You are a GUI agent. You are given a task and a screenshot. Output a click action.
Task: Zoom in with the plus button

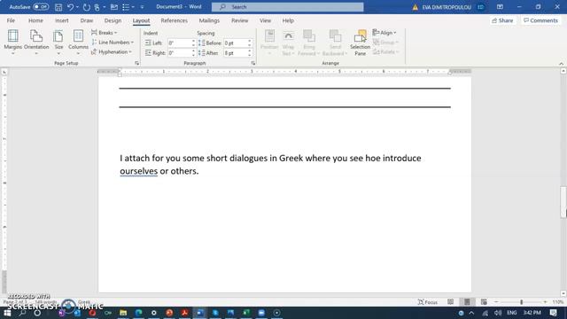tap(546, 301)
